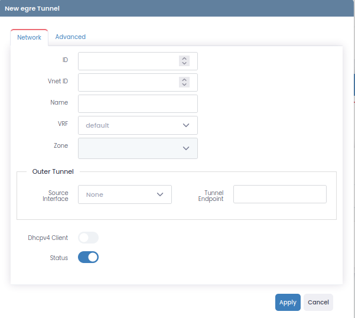The height and width of the screenshot is (318, 355).
Task: Decrement the Vnet ID stepper
Action: click(x=184, y=85)
